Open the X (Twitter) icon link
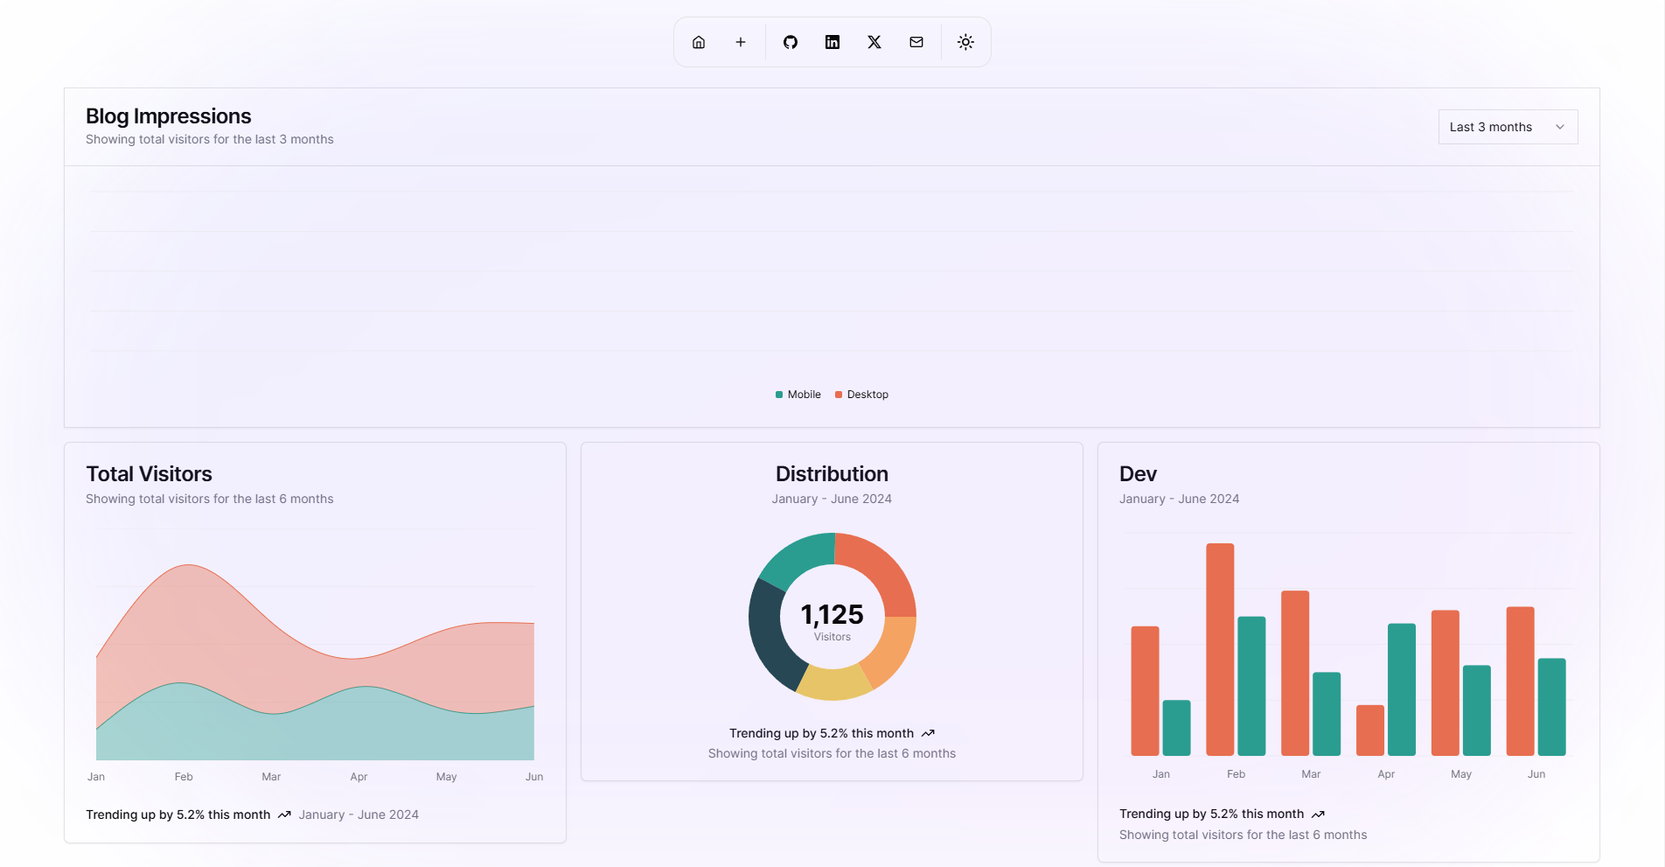This screenshot has width=1665, height=867. click(x=874, y=42)
